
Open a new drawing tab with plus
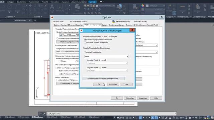point(35,20)
